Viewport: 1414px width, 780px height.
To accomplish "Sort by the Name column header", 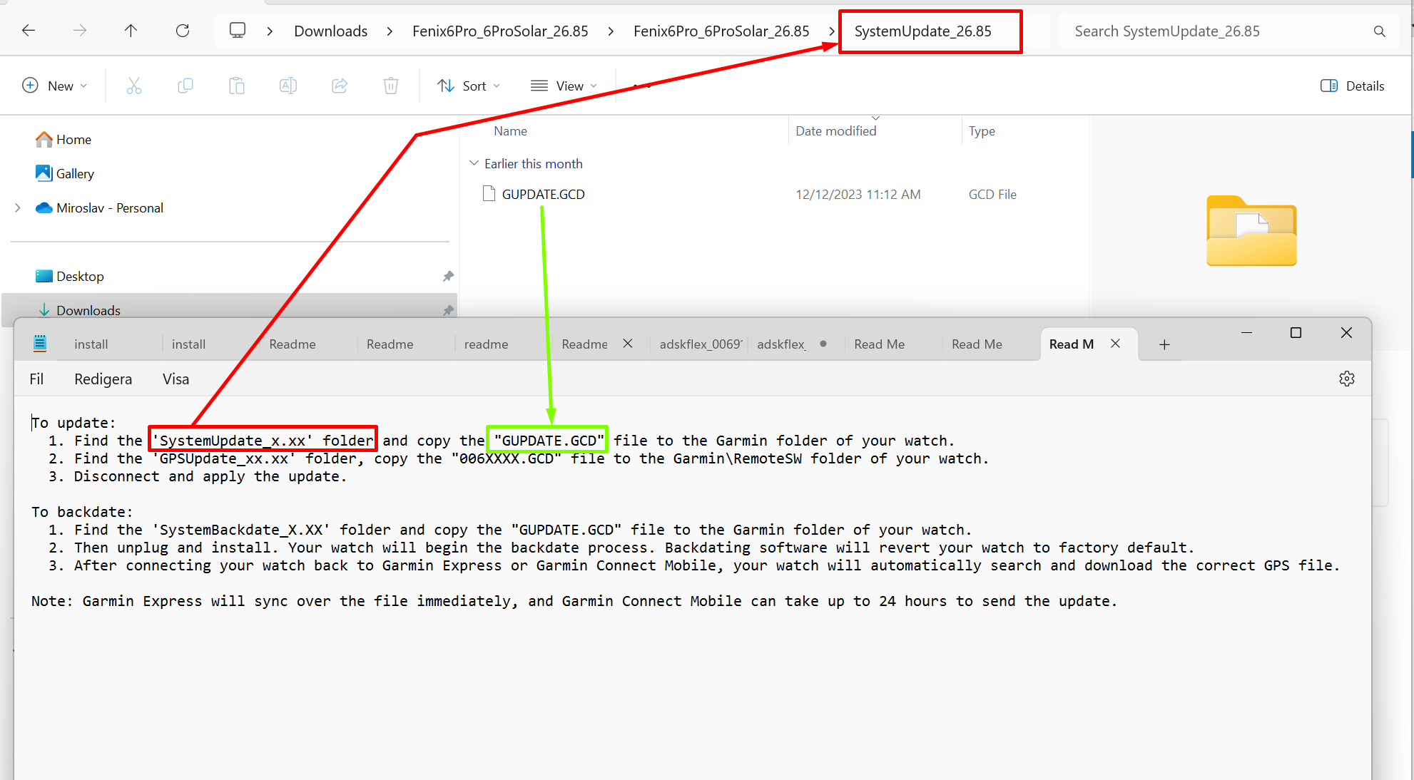I will click(511, 131).
